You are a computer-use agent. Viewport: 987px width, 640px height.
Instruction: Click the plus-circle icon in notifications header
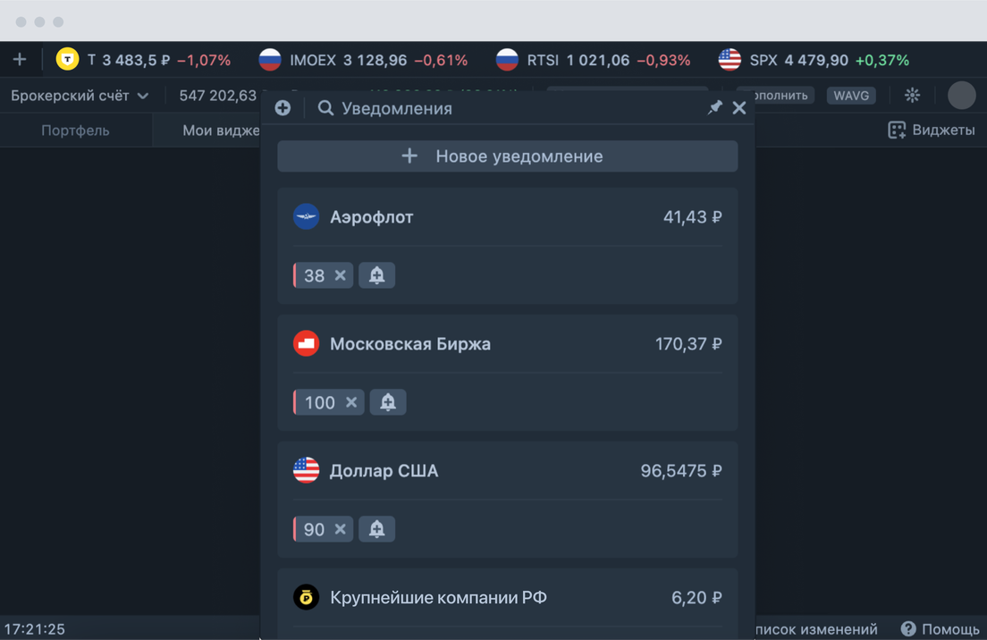pos(283,108)
